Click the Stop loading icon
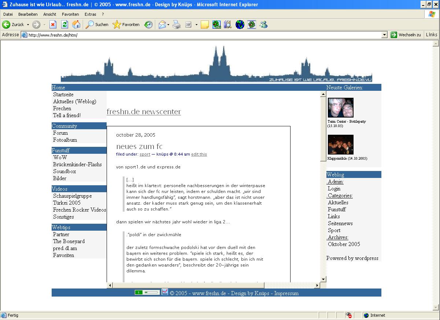The height and width of the screenshot is (320, 440). (53, 25)
